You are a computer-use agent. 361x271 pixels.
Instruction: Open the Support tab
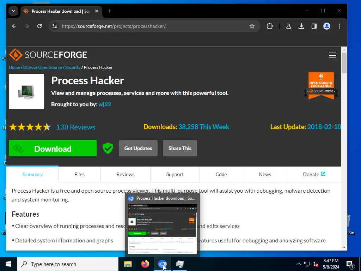pyautogui.click(x=175, y=174)
